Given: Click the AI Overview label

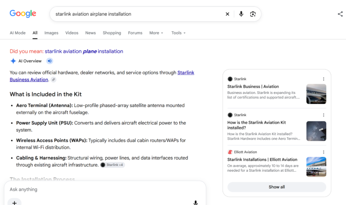Looking at the screenshot, I should point(30,61).
